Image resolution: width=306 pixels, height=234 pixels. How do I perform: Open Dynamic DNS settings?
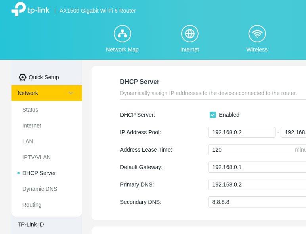(40, 189)
